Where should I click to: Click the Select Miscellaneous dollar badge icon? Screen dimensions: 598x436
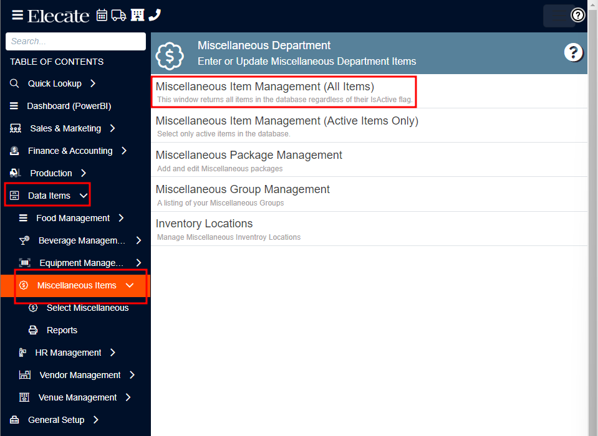tap(33, 308)
